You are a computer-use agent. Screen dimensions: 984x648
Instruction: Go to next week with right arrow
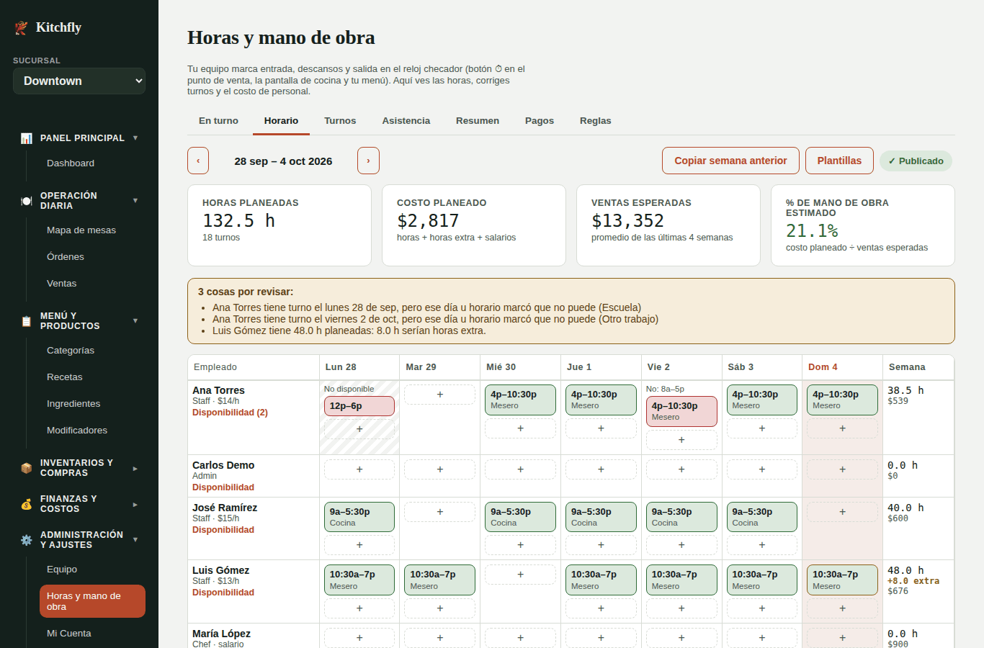coord(368,161)
